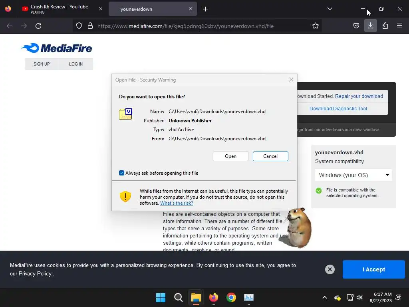Open the Firefox hamburger menu
This screenshot has width=409, height=307.
[x=399, y=26]
